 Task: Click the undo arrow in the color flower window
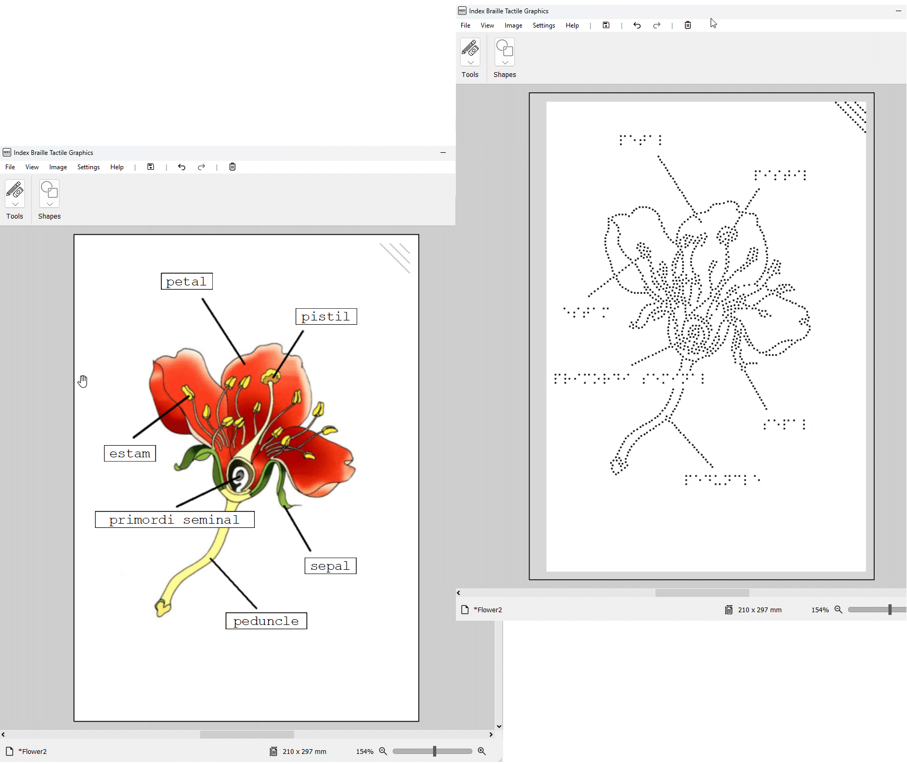click(x=182, y=167)
